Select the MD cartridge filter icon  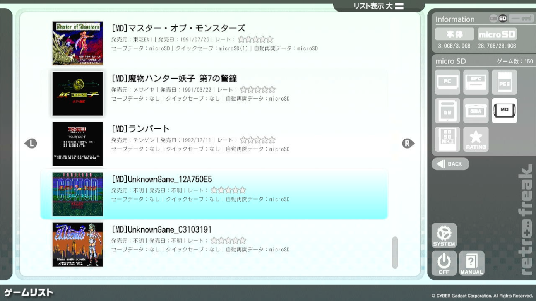[504, 111]
